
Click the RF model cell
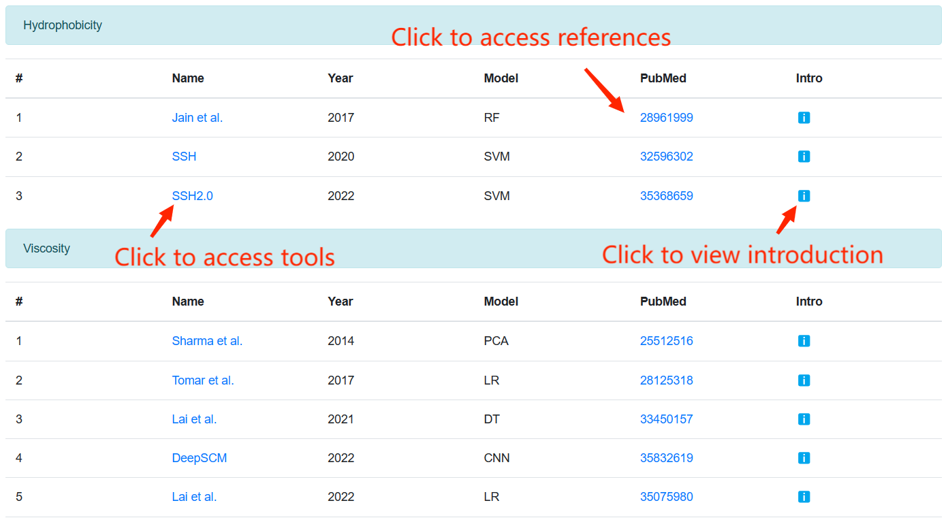click(492, 118)
